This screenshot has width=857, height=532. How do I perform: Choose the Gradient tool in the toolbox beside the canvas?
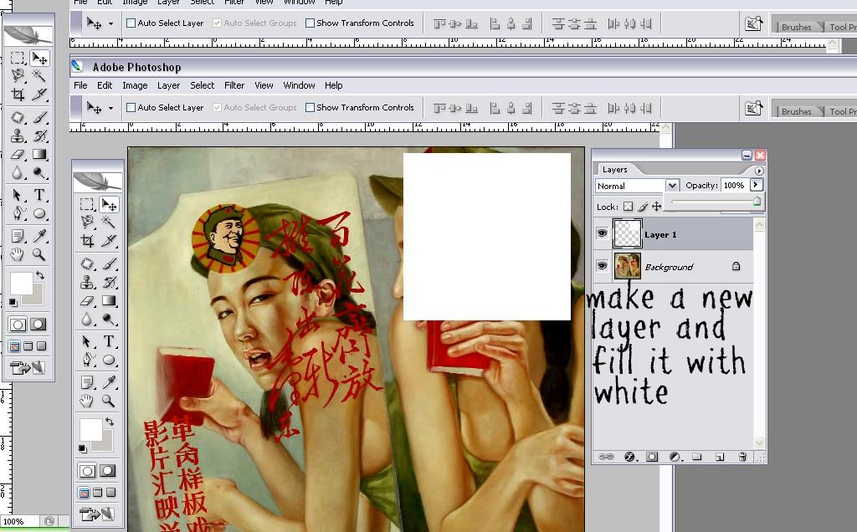(109, 300)
